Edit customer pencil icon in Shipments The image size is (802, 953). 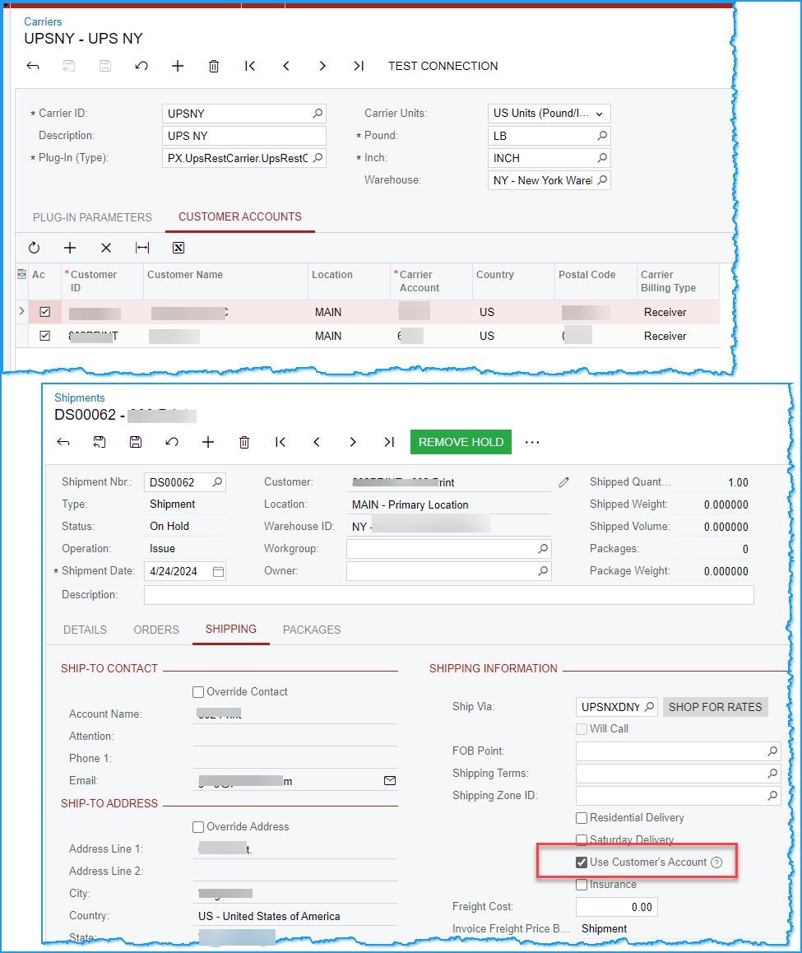[x=563, y=482]
